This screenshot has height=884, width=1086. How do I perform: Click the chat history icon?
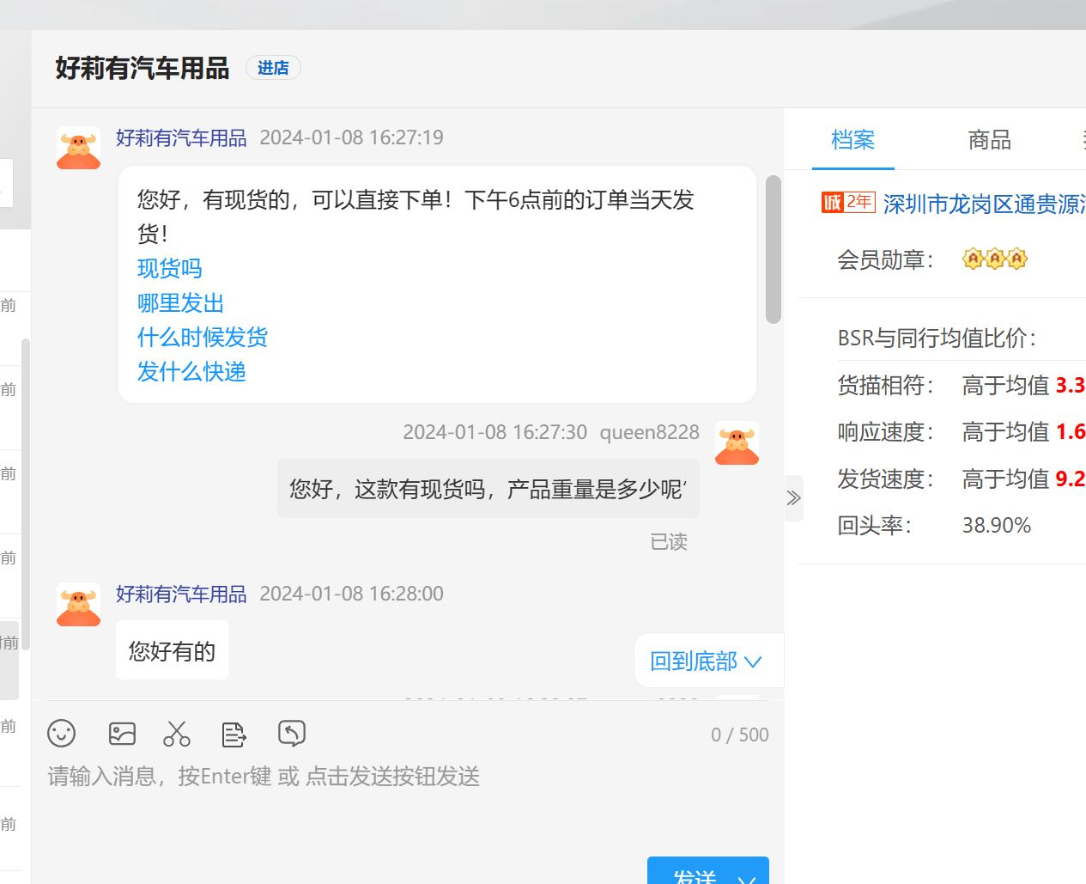point(292,734)
